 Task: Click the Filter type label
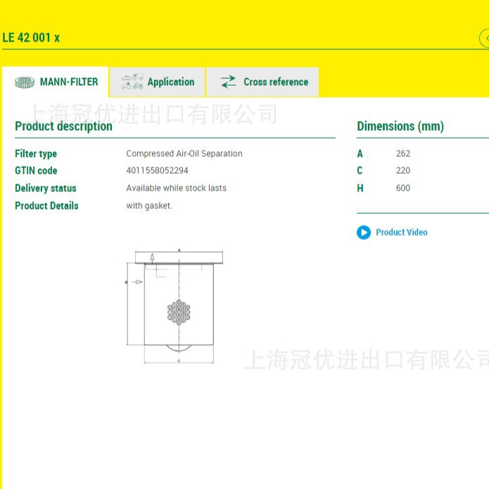click(36, 153)
